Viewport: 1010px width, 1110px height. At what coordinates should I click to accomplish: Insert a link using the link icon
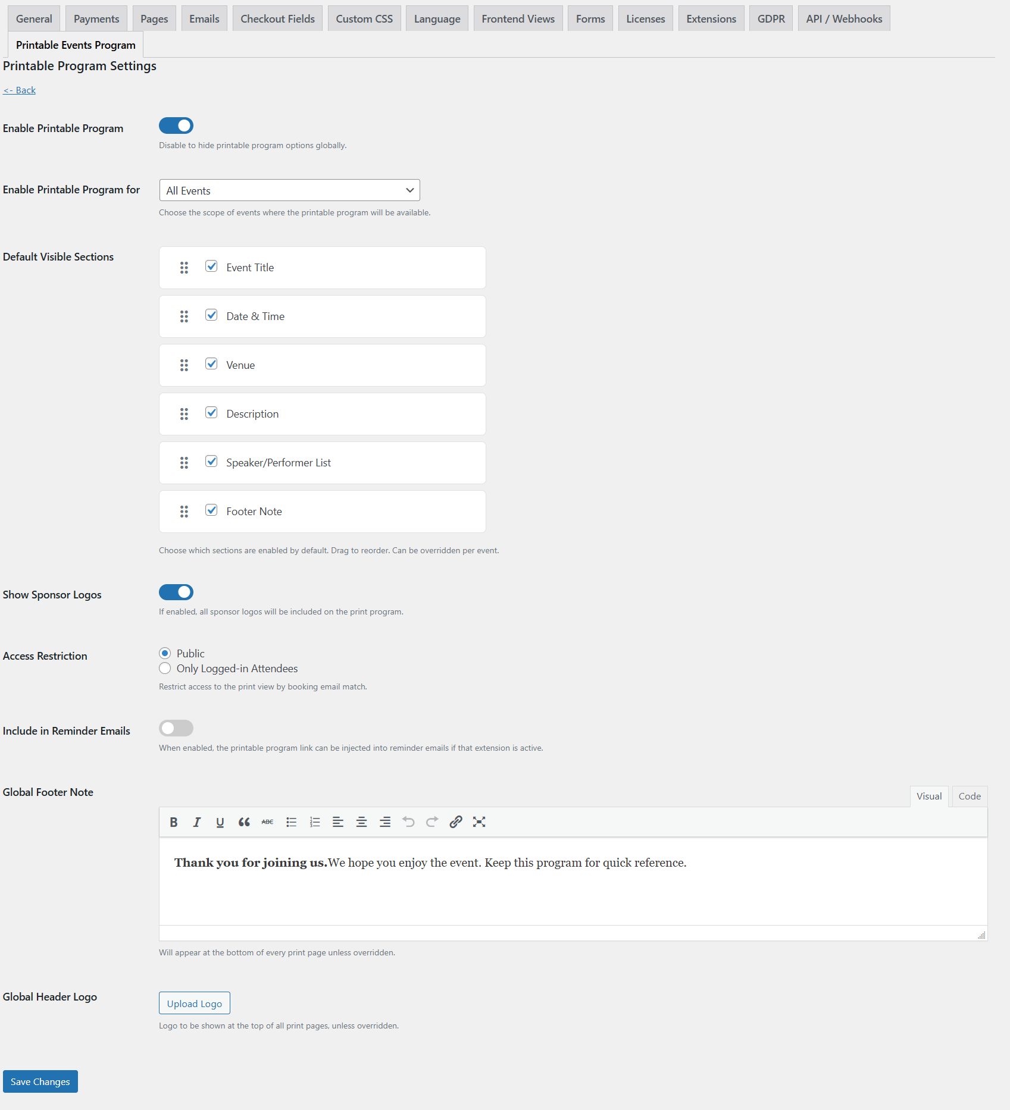coord(456,822)
